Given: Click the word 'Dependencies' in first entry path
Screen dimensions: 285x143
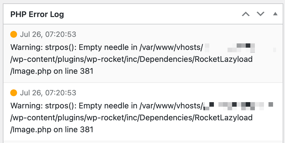Looking at the screenshot, I should point(166,59).
